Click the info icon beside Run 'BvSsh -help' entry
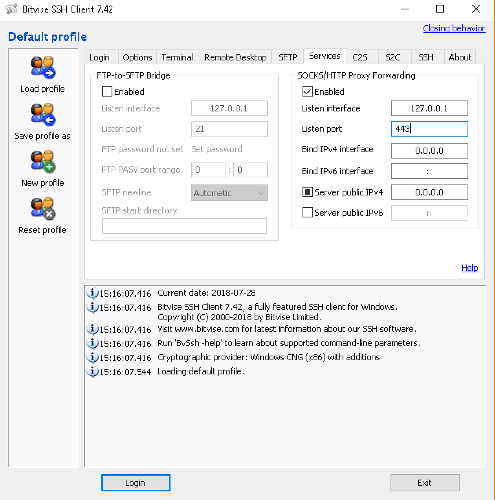Viewport: 495px width, 500px height. (92, 343)
